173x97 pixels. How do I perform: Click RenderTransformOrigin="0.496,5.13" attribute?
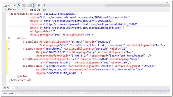coord(62,56)
